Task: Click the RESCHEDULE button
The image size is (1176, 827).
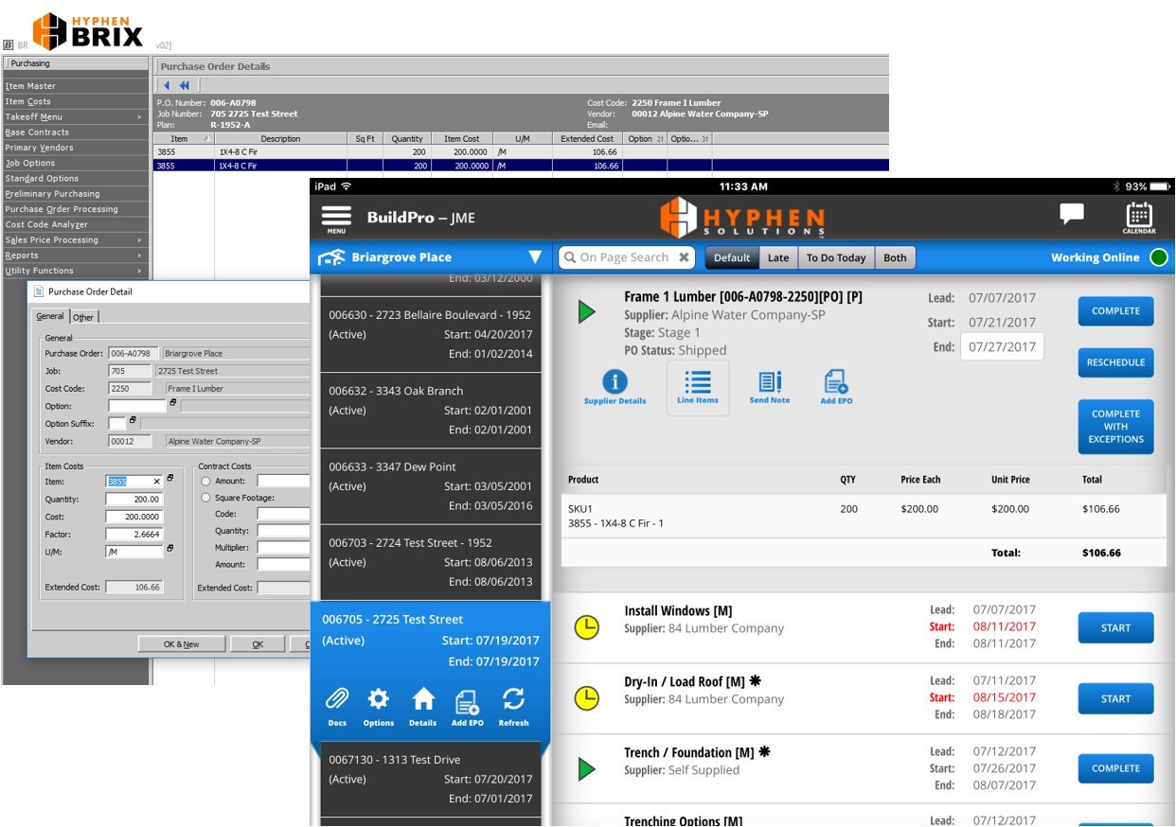Action: tap(1115, 362)
